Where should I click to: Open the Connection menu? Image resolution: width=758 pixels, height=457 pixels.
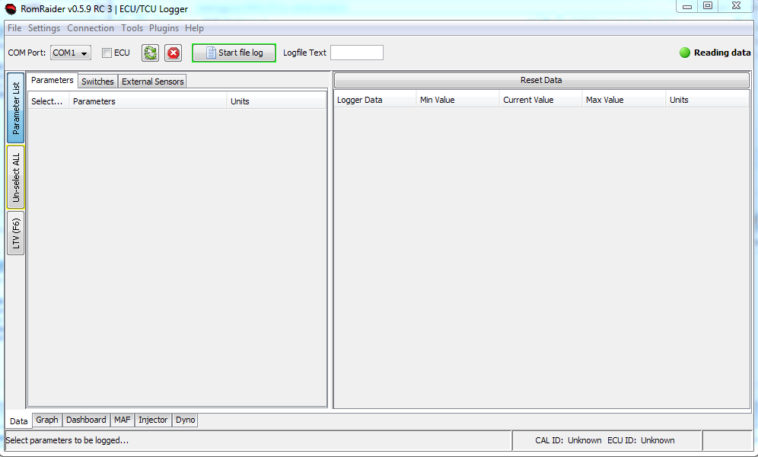91,28
